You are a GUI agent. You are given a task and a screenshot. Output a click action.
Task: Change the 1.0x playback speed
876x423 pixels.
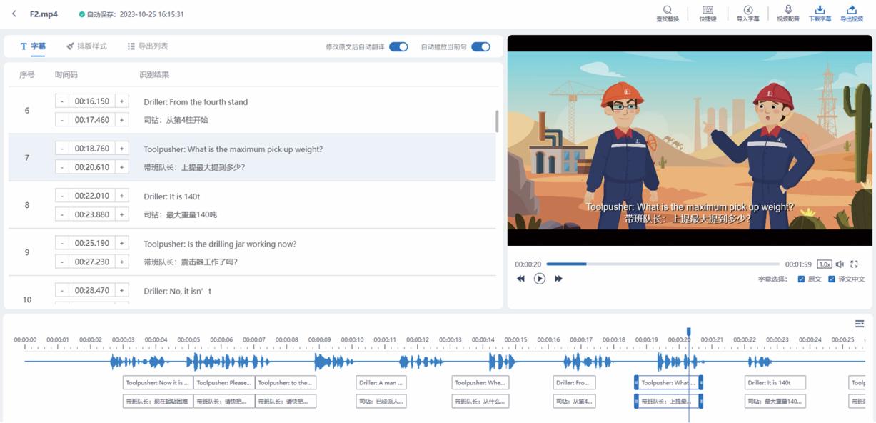click(824, 264)
